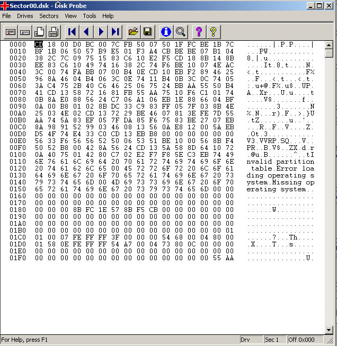The image size is (337, 346).
Task: Click the magnifier Search icon
Action: 181,32
